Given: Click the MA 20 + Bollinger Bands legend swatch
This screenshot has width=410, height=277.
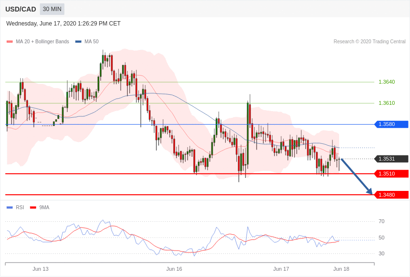Looking at the screenshot, I should tap(10, 41).
